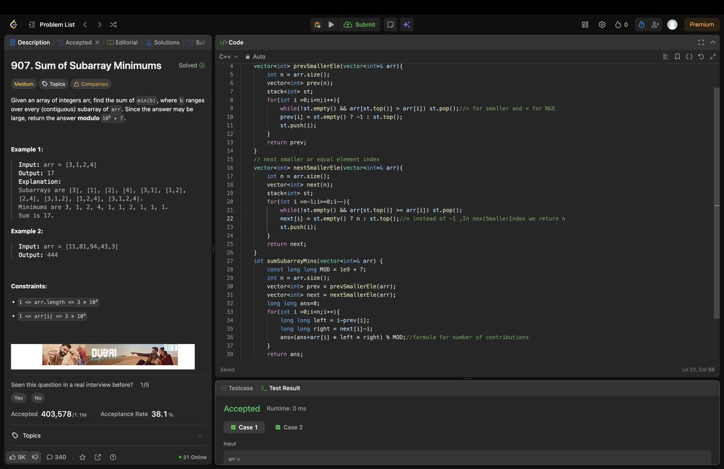
Task: Open the AI assistant sparkle icon
Action: pos(407,24)
